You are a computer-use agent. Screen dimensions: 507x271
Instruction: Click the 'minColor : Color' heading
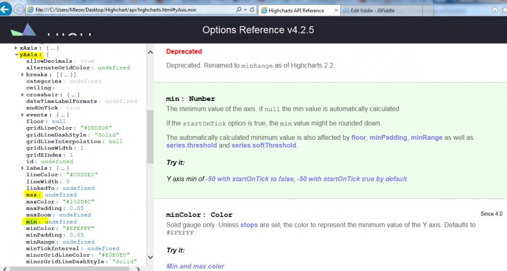coord(199,215)
